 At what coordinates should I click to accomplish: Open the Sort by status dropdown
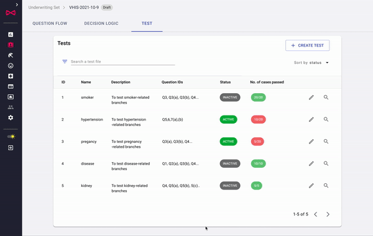click(x=311, y=63)
